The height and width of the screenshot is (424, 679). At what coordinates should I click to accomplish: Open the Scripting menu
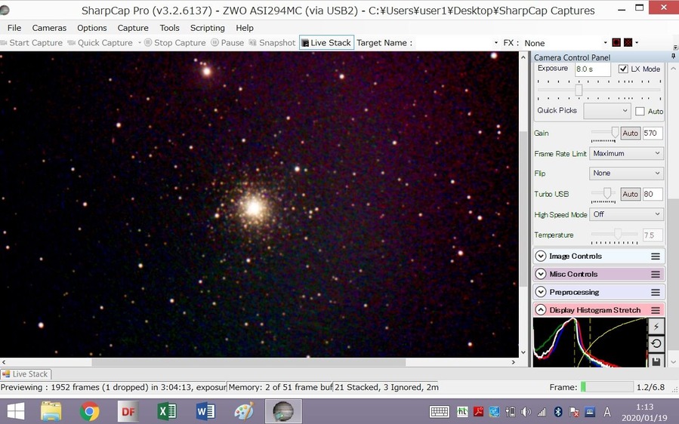pos(208,28)
